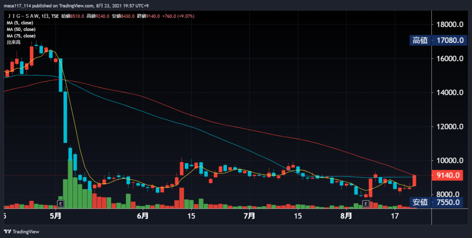Click the 高値 17080.0 price label
This screenshot has width=472, height=238.
point(438,40)
